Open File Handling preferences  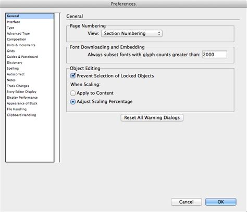click(17, 109)
